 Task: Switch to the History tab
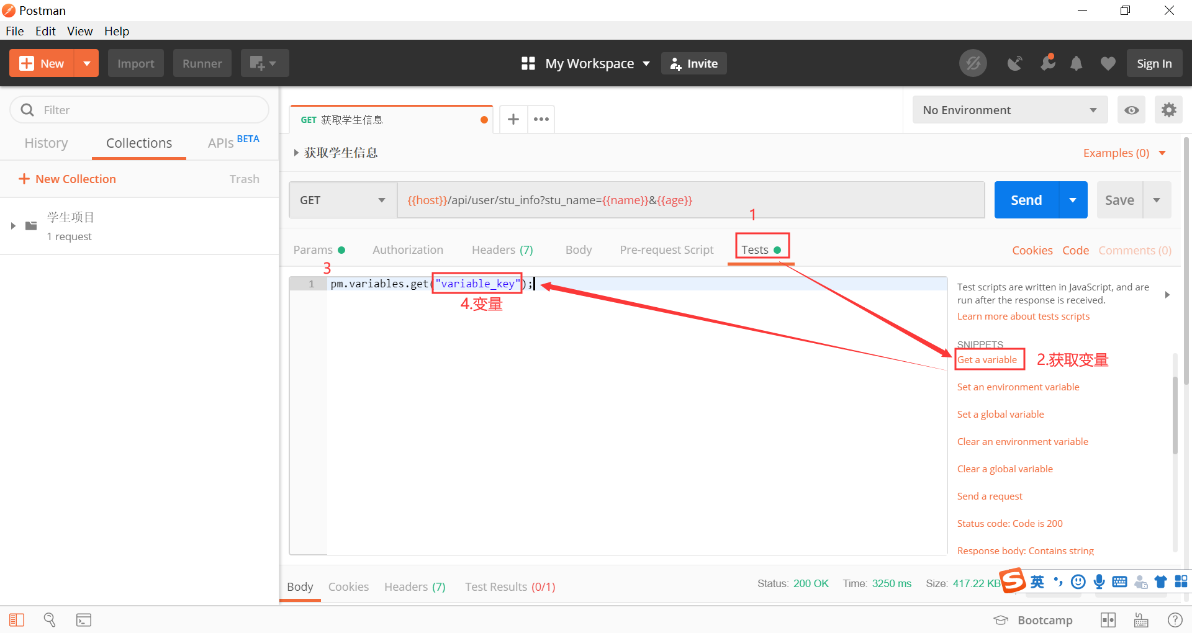pos(46,143)
